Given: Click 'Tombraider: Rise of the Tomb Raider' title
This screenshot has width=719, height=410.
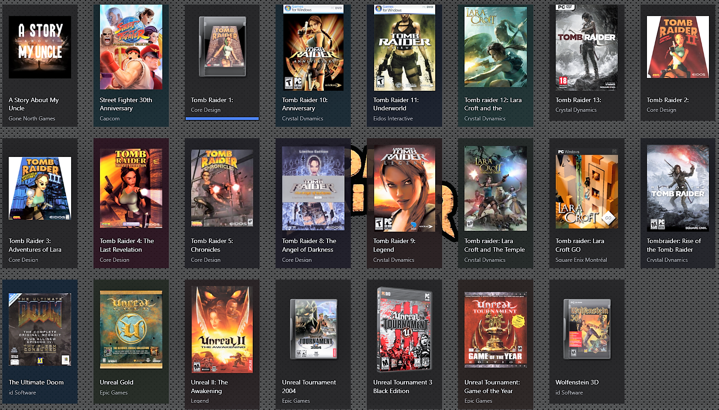Looking at the screenshot, I should point(674,245).
